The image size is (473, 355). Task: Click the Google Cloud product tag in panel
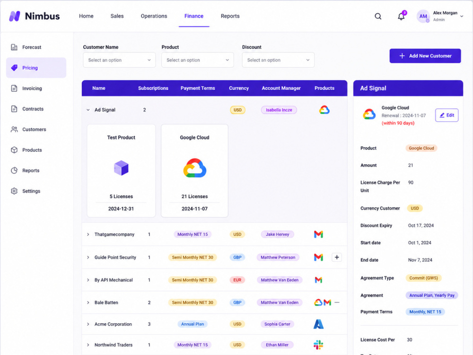(421, 148)
